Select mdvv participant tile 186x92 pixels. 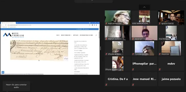[171, 64]
